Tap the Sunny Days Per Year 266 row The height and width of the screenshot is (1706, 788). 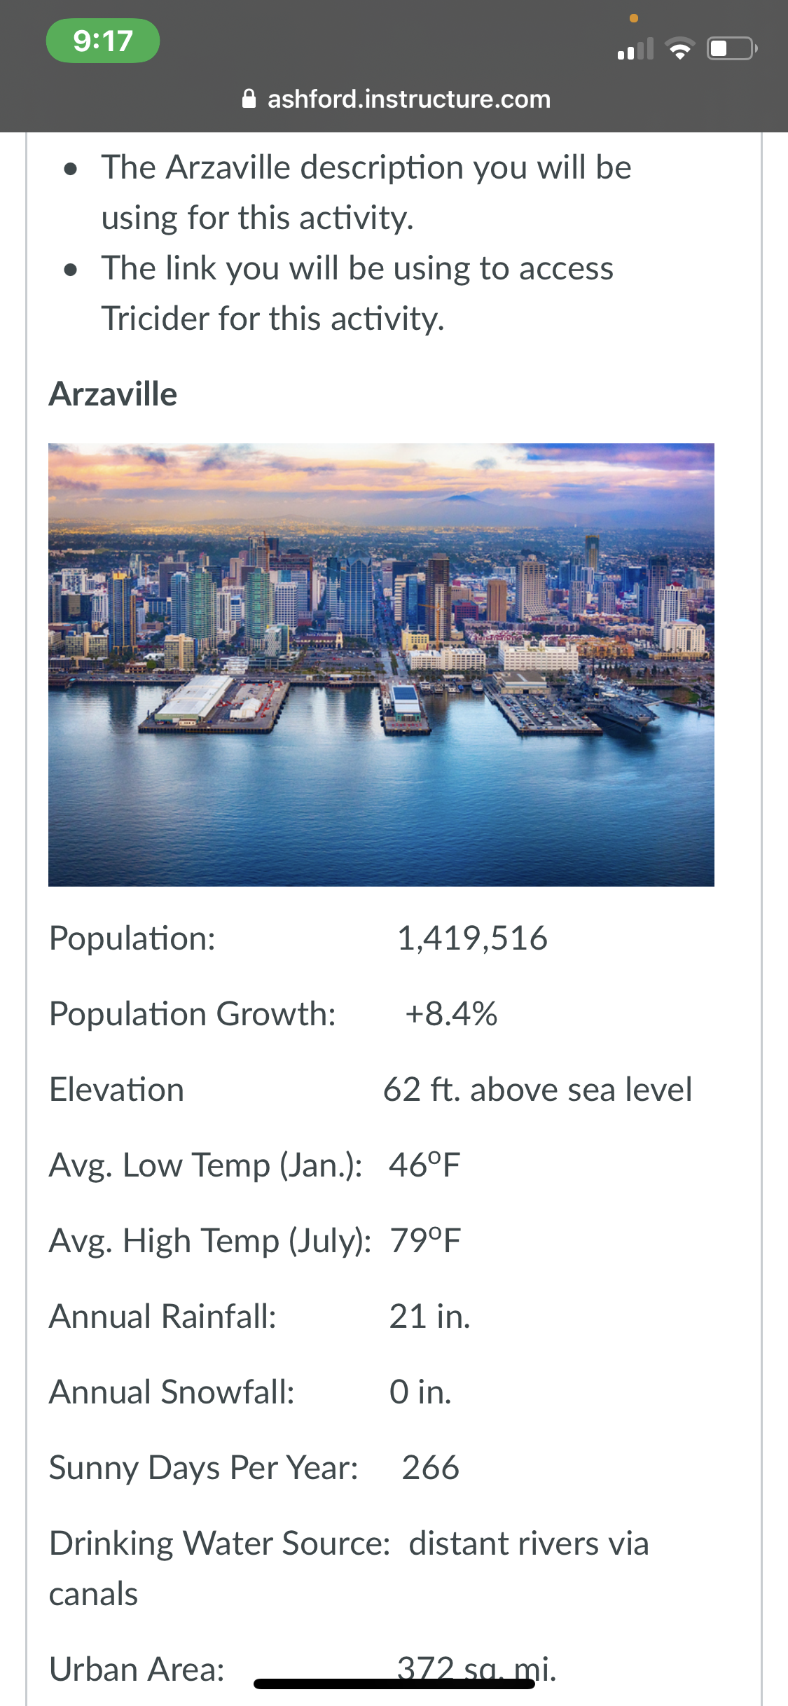point(254,1467)
